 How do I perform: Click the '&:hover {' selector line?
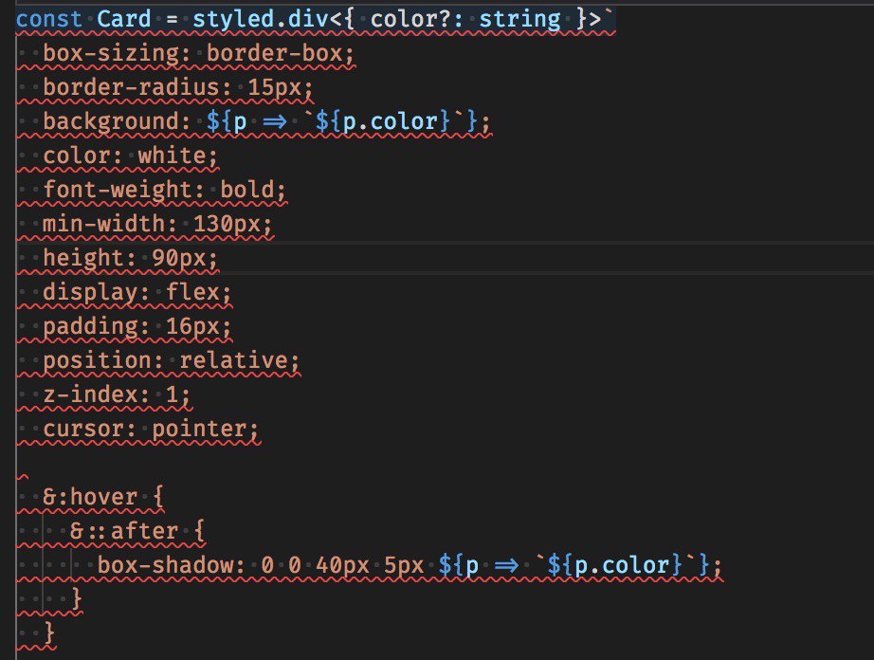tap(103, 497)
